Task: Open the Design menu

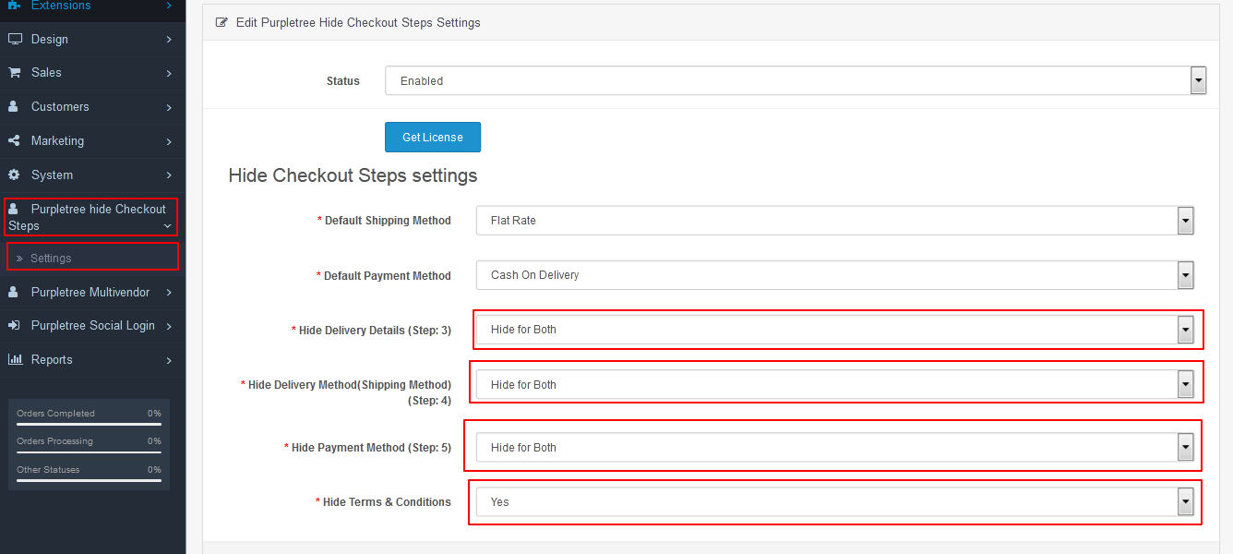Action: pos(92,40)
